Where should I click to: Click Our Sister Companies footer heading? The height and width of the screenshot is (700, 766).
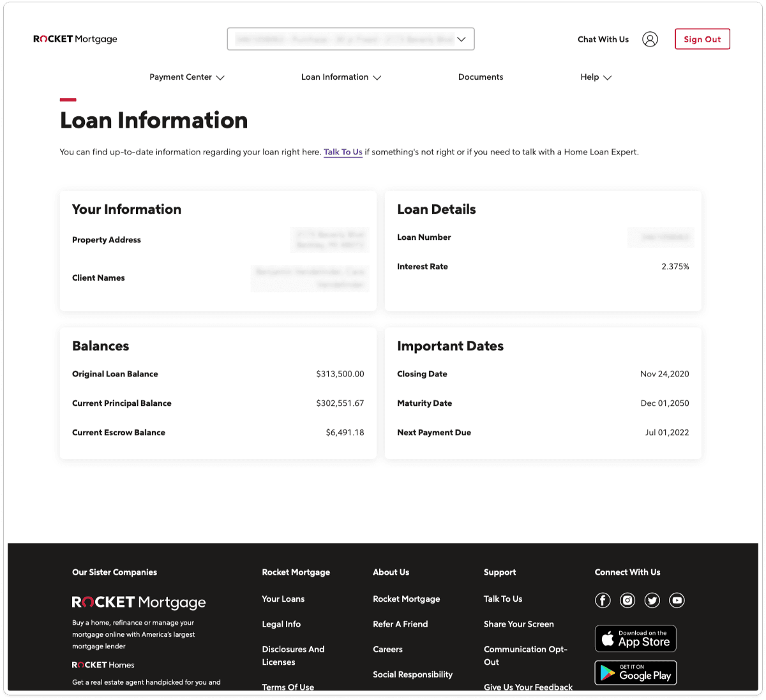coord(114,572)
